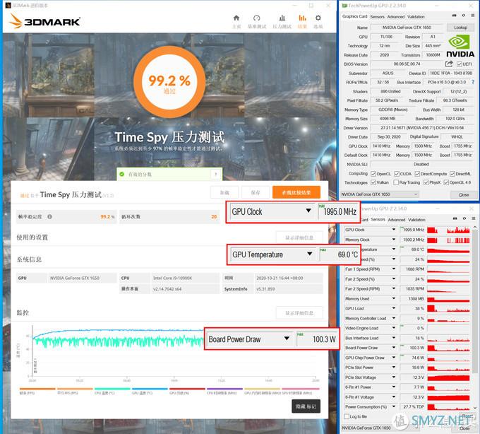Click the GPU Name field in GPU-Z
Viewport: 480px width, 434px height.
[407, 28]
